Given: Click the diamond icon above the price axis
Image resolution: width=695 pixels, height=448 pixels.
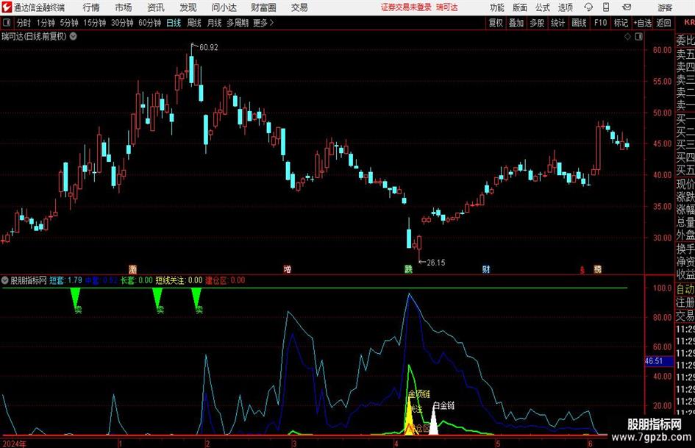Looking at the screenshot, I should click(627, 37).
